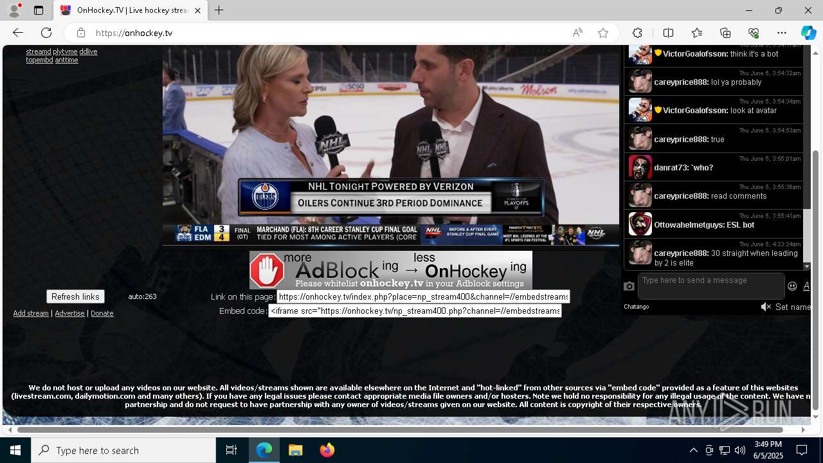Click the Embed code text field
Screen dimensions: 823x463
click(x=415, y=311)
